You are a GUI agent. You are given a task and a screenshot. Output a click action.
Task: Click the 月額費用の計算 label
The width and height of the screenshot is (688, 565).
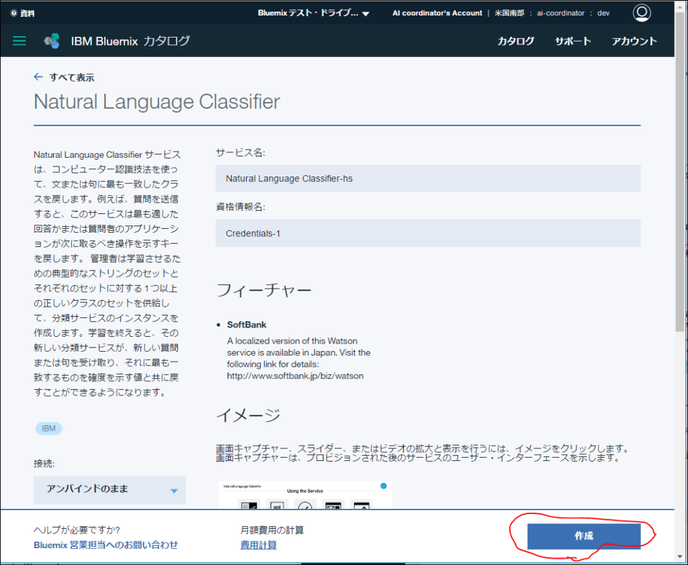click(x=272, y=530)
